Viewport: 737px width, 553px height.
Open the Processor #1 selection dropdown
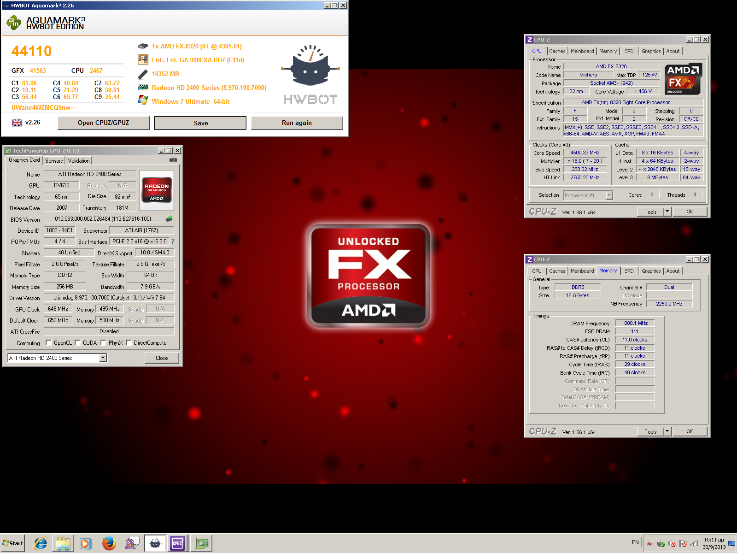point(609,195)
